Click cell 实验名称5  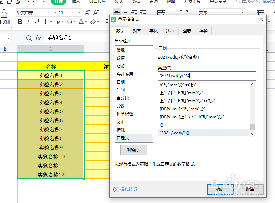click(51, 111)
